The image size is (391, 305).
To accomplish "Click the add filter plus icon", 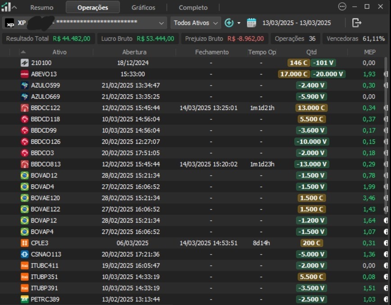I will [229, 23].
